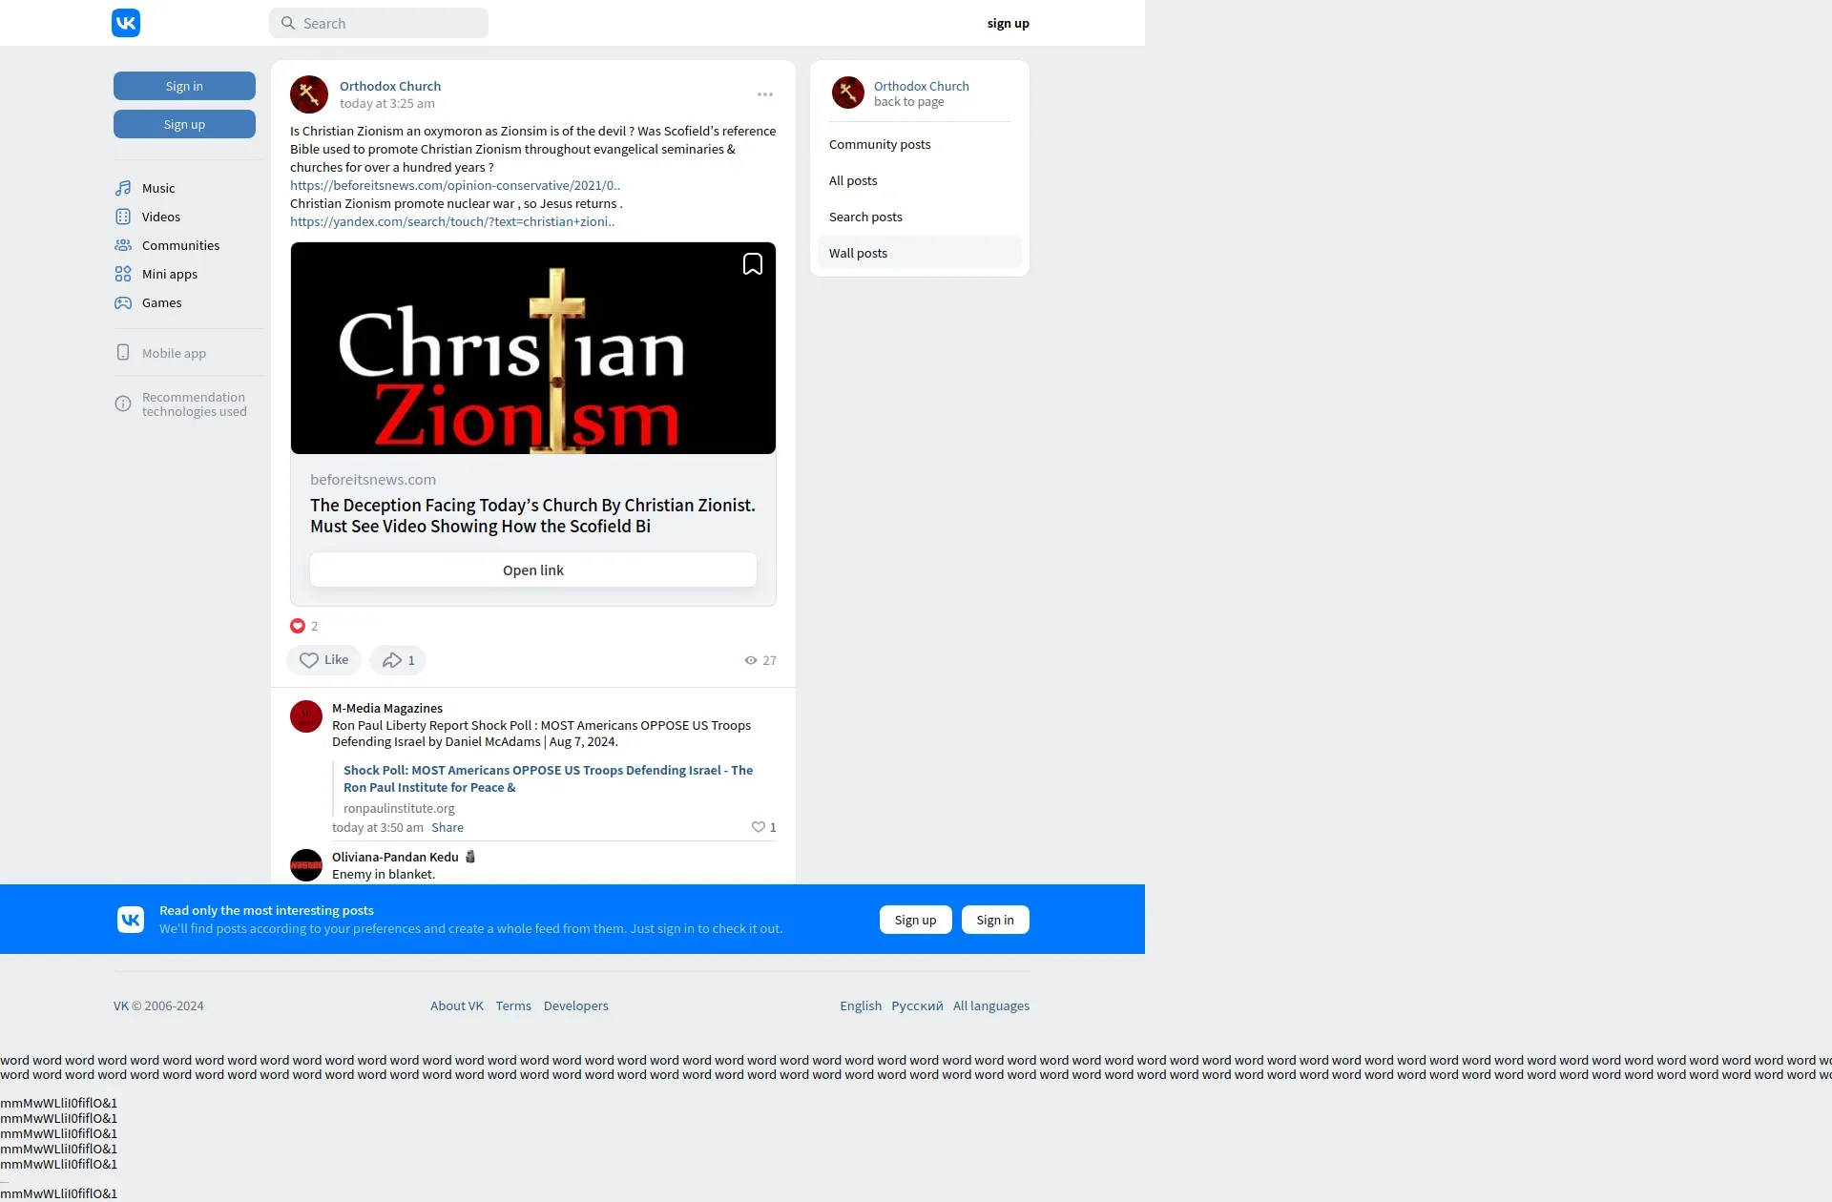Bookmark the Christian Zionism link image

(x=752, y=264)
